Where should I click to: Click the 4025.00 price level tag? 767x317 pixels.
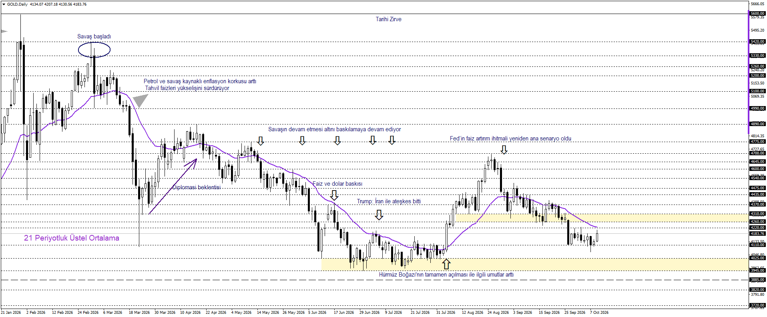pyautogui.click(x=757, y=258)
